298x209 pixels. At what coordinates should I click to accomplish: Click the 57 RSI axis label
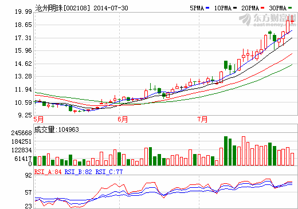coord(29,193)
